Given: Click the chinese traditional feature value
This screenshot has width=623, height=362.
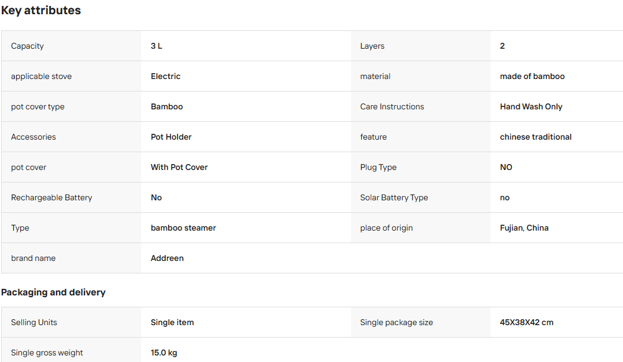Looking at the screenshot, I should tap(536, 137).
